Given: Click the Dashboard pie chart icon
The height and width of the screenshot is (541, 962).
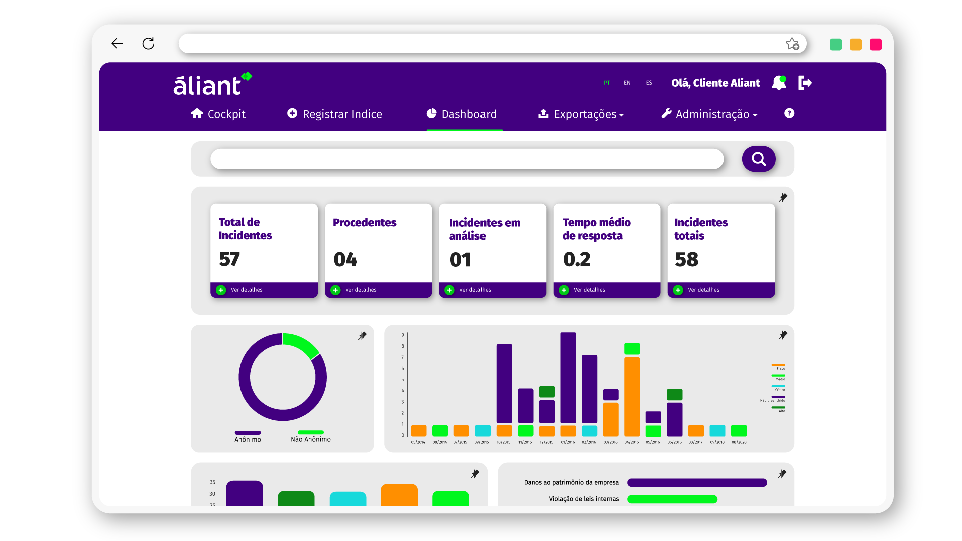Looking at the screenshot, I should [431, 113].
